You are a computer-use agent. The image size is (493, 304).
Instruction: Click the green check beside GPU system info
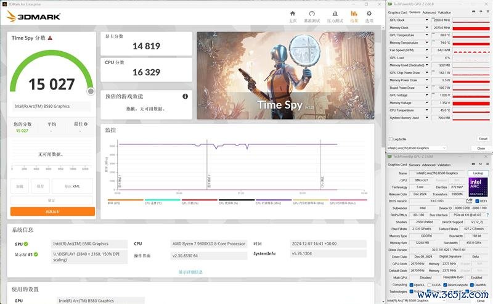pyautogui.click(x=26, y=244)
